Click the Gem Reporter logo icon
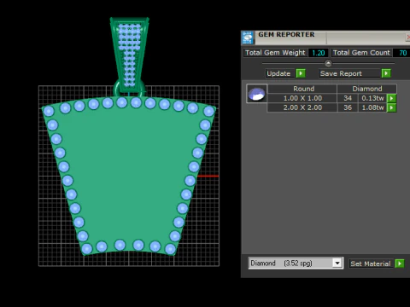 [248, 38]
